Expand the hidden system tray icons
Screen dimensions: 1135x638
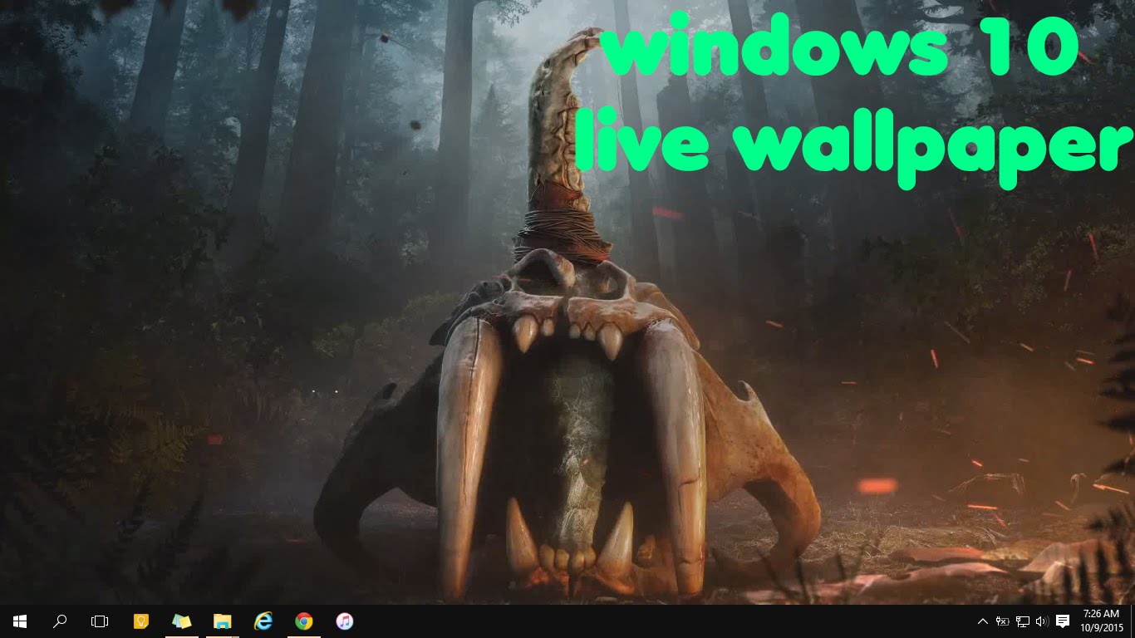(x=983, y=621)
